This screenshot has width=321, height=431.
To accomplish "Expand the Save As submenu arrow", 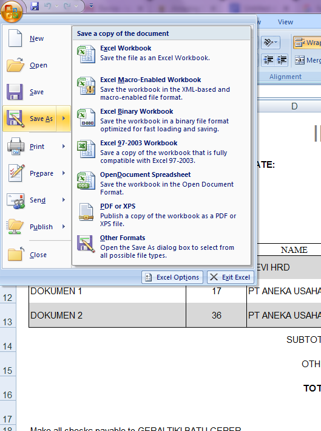I will click(64, 119).
